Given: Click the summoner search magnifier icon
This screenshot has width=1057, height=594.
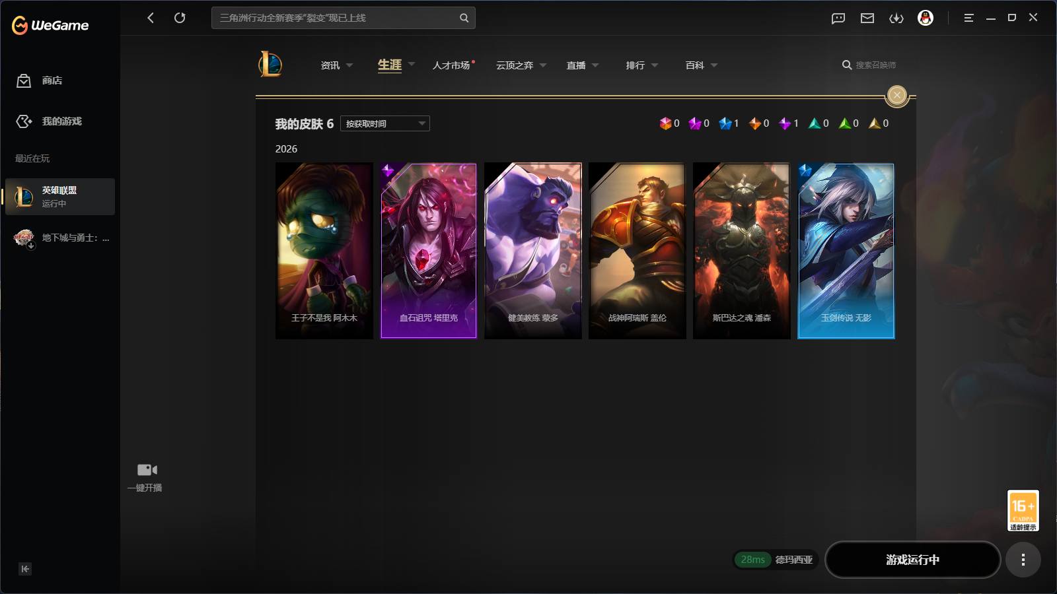Looking at the screenshot, I should pyautogui.click(x=847, y=65).
